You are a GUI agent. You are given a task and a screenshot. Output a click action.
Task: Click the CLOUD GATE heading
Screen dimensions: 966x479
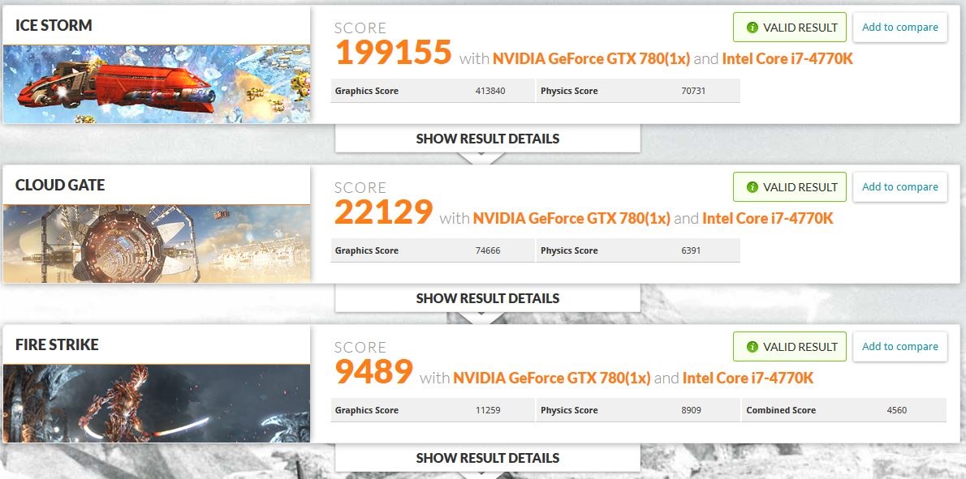pyautogui.click(x=60, y=185)
